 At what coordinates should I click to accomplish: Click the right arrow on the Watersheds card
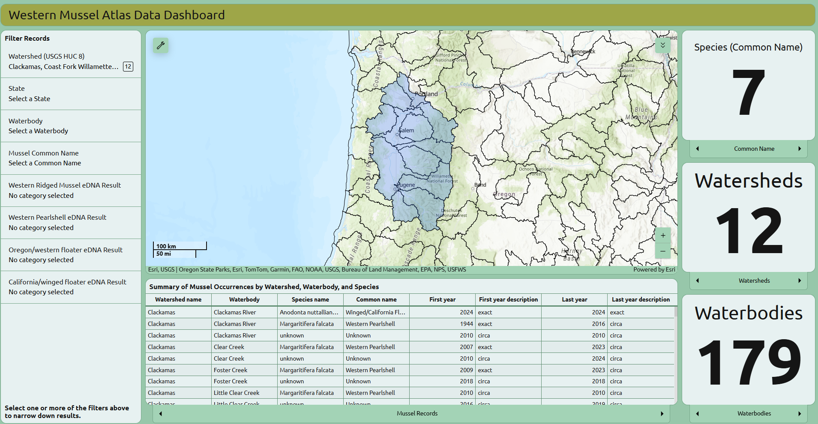click(800, 281)
